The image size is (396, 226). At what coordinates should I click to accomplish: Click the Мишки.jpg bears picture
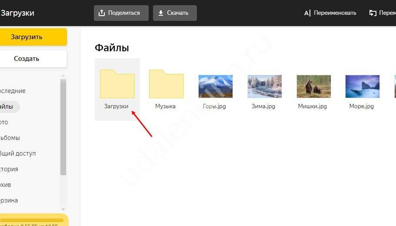point(313,86)
